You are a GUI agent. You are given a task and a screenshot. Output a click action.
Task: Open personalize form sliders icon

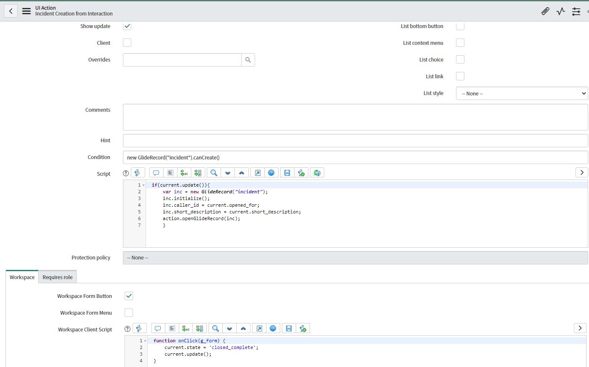coord(576,11)
